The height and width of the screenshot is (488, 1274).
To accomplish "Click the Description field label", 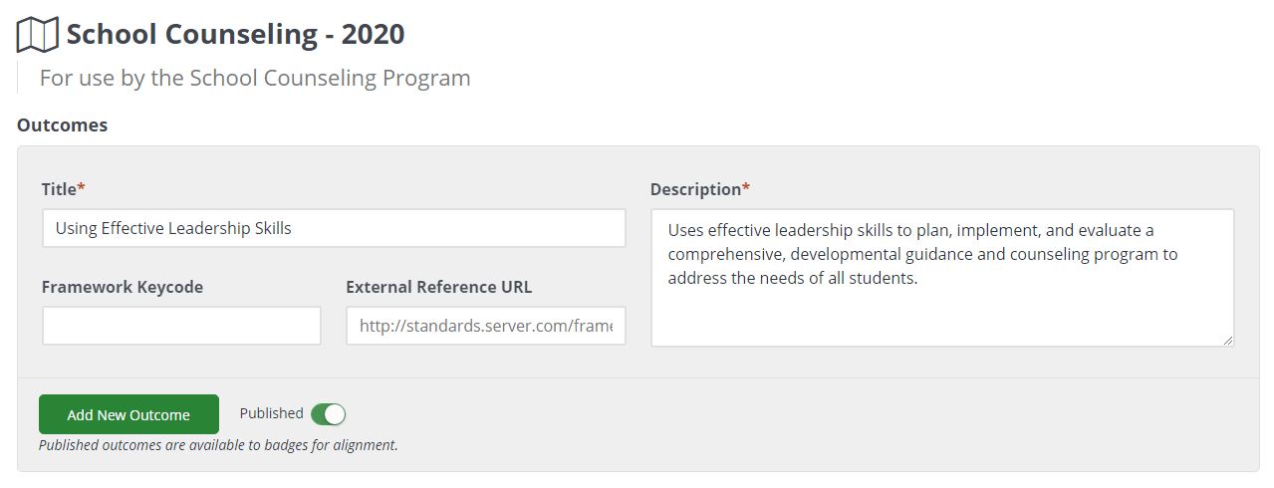I will pyautogui.click(x=695, y=189).
